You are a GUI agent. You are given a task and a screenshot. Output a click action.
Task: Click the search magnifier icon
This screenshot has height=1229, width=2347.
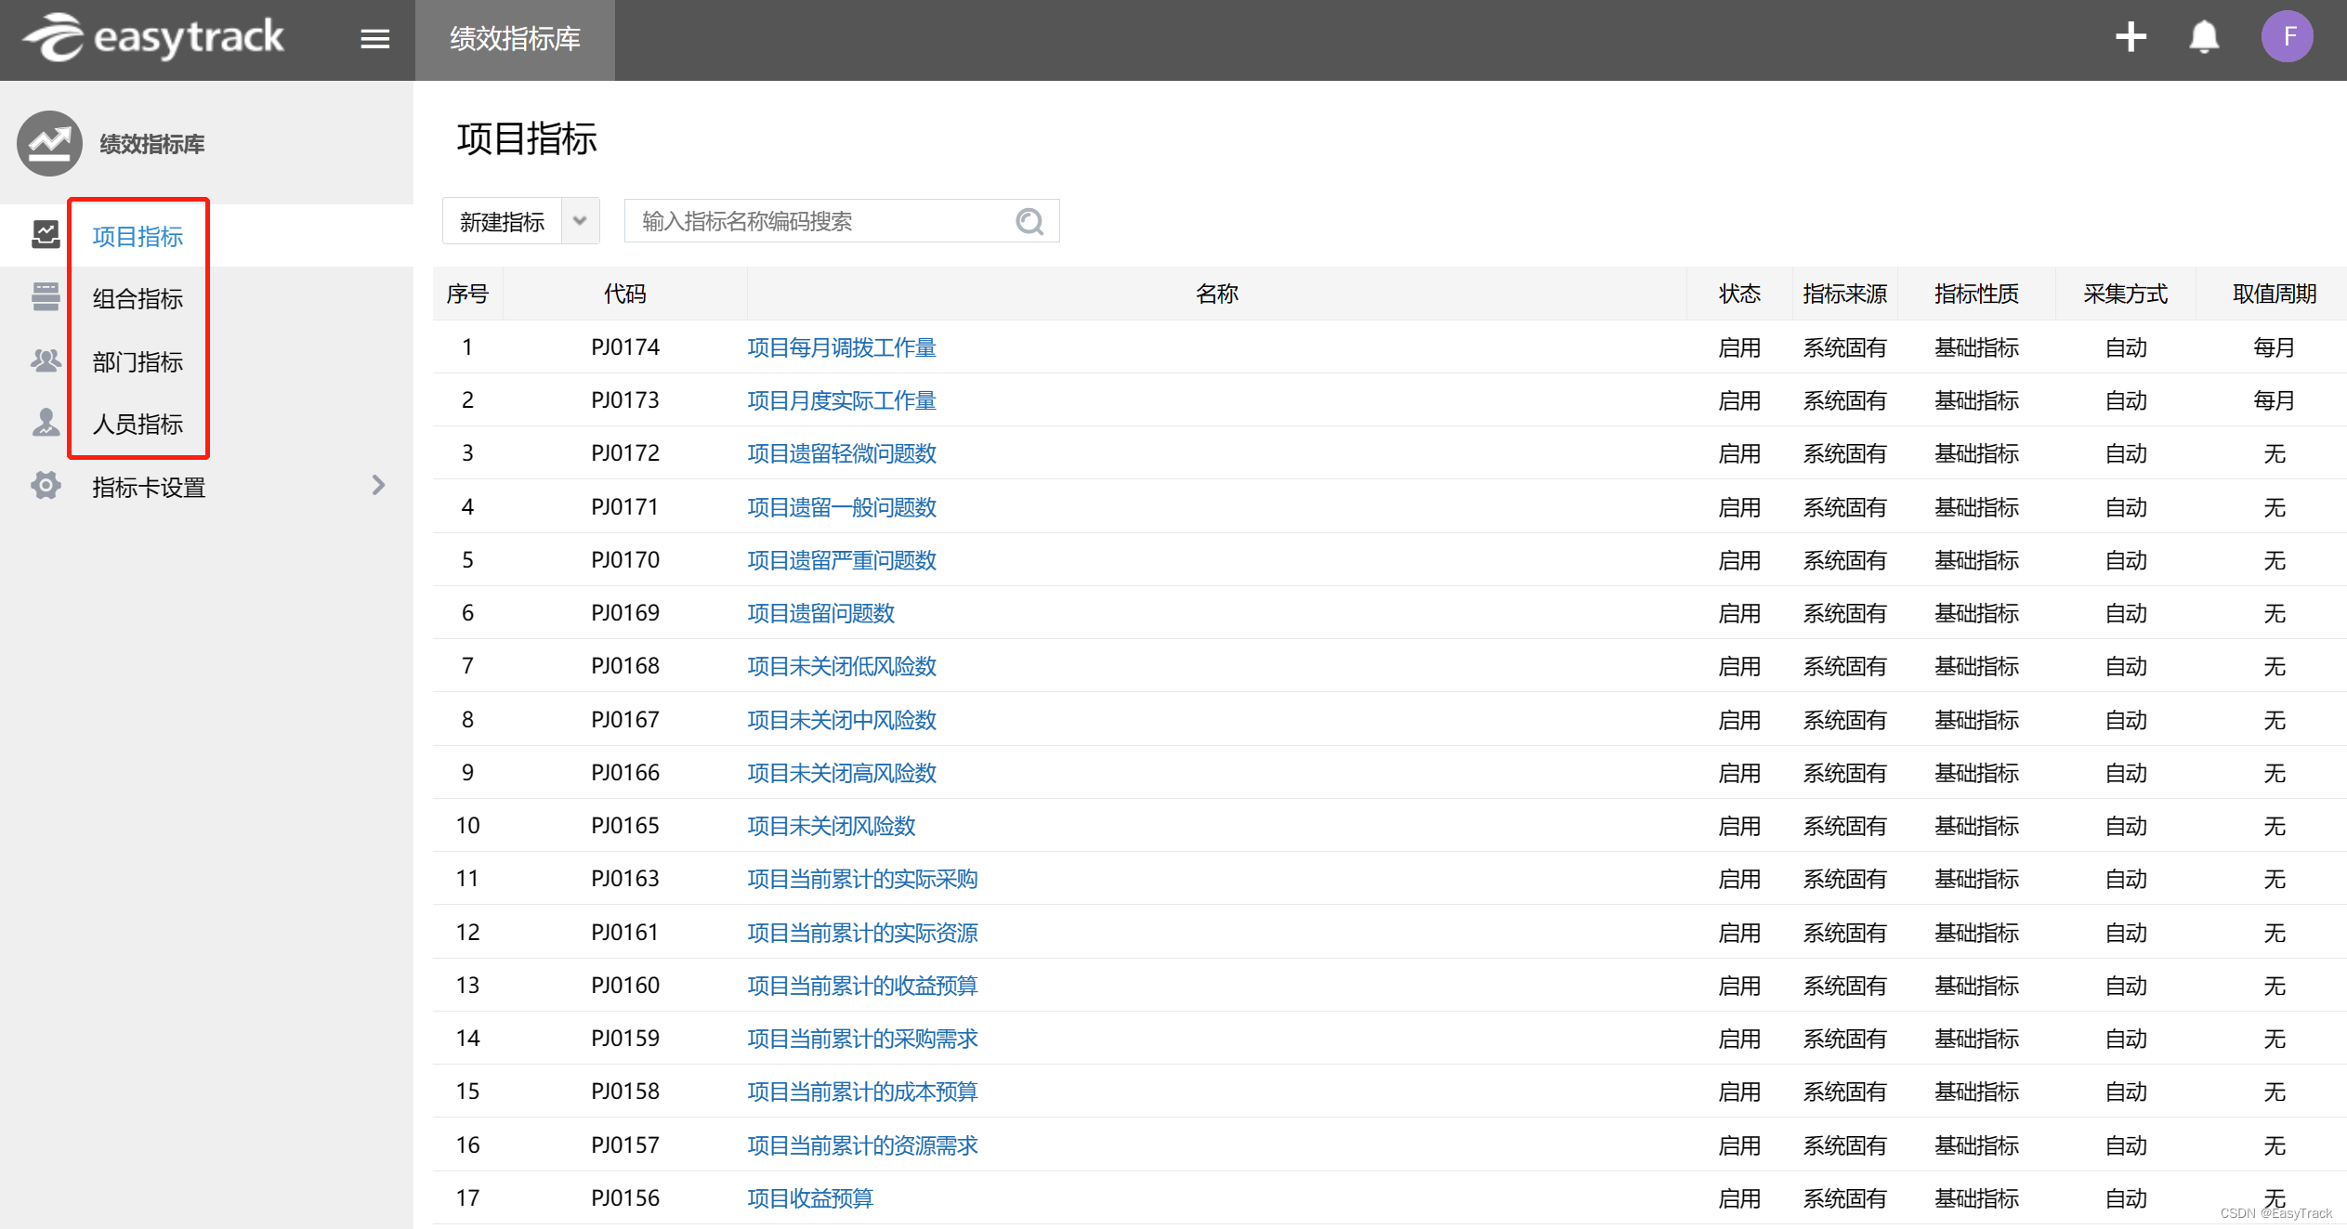point(1029,221)
